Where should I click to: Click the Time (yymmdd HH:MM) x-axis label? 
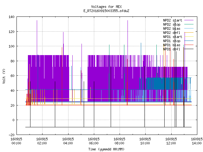point(106,149)
